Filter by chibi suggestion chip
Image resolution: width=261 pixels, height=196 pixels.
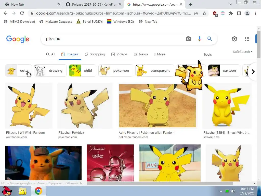(x=83, y=70)
